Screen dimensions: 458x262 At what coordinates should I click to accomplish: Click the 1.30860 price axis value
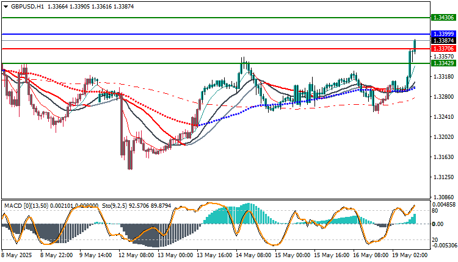(x=444, y=197)
